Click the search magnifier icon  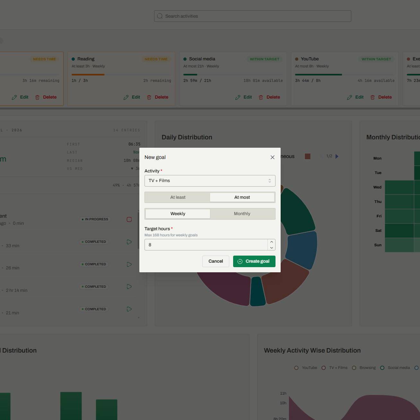pos(160,16)
